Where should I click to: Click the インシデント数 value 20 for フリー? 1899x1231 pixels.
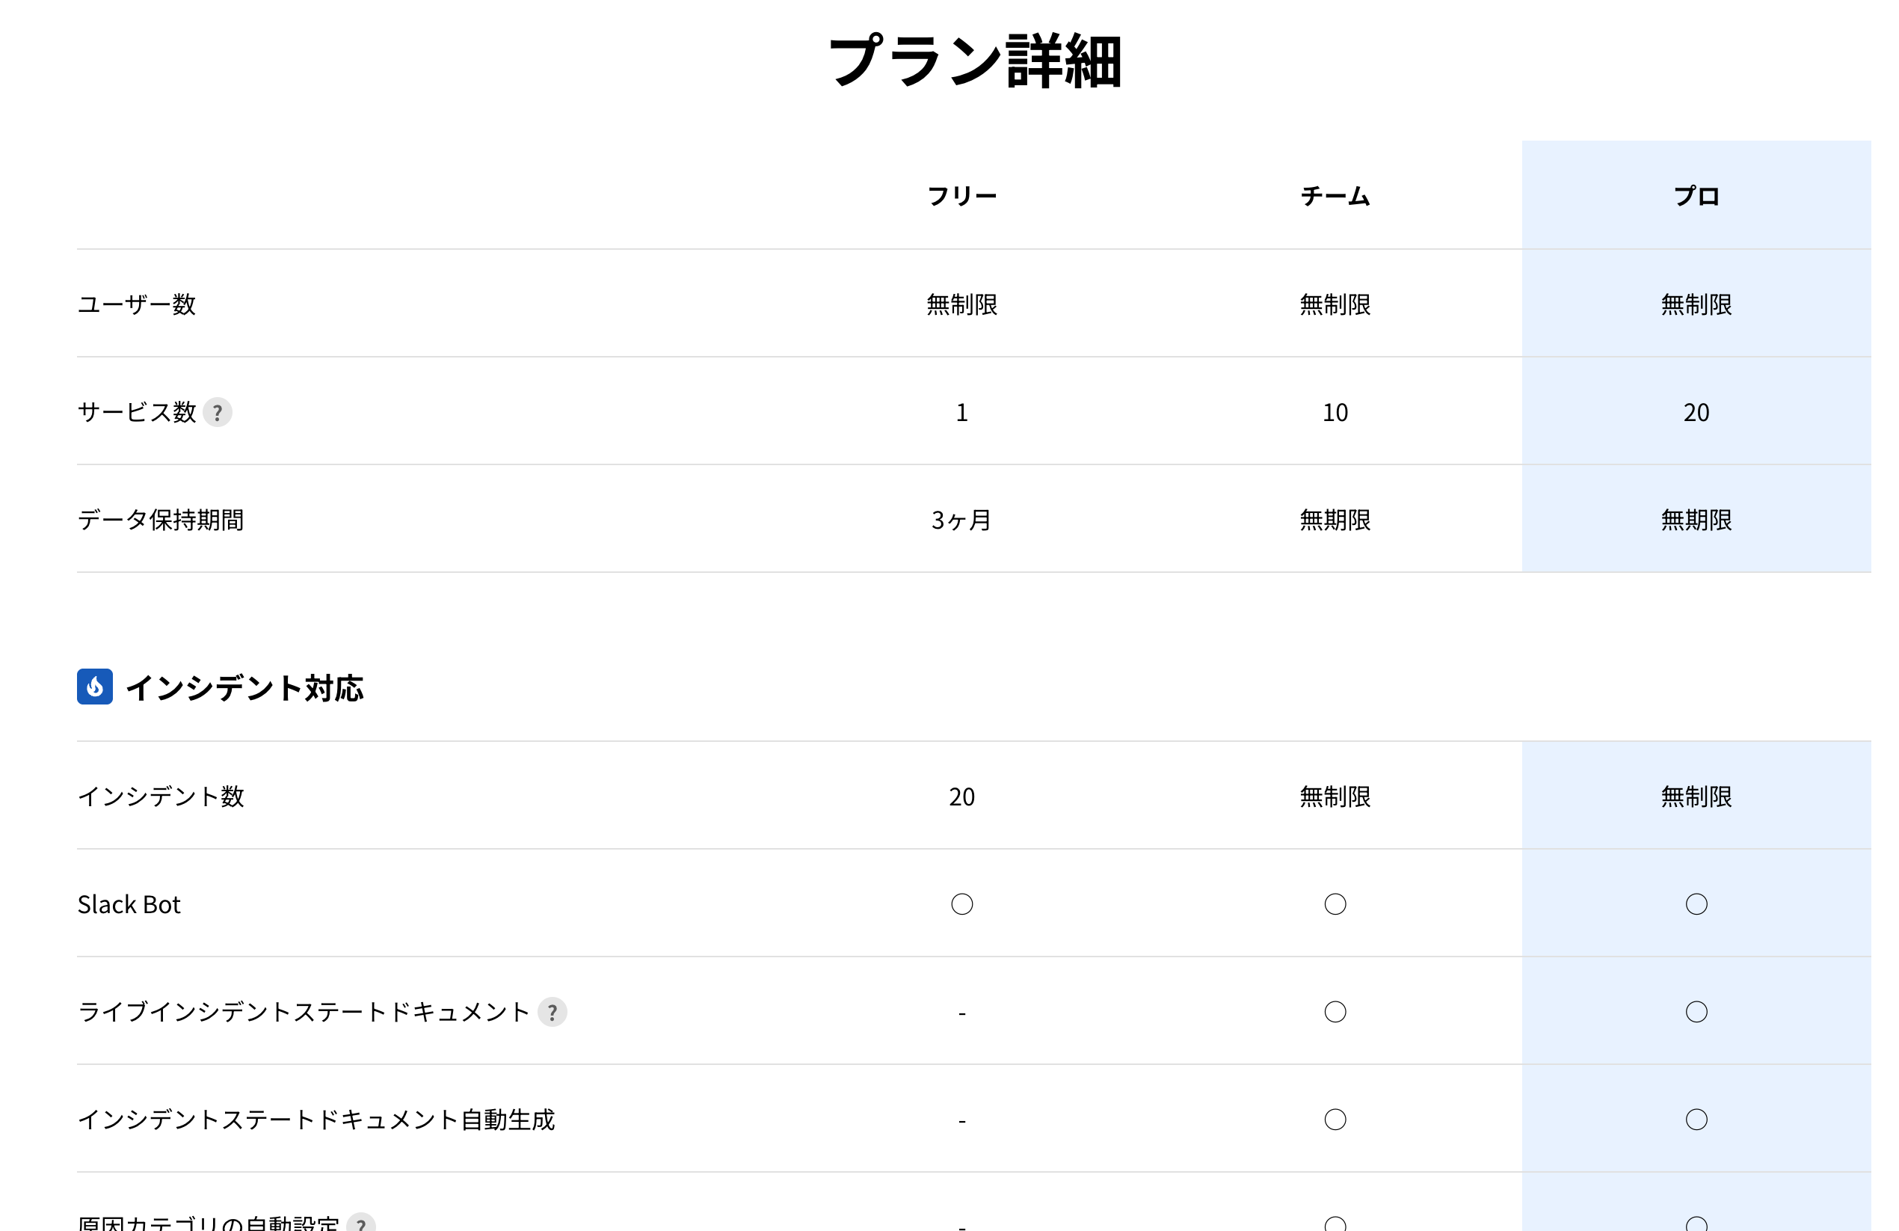[961, 796]
